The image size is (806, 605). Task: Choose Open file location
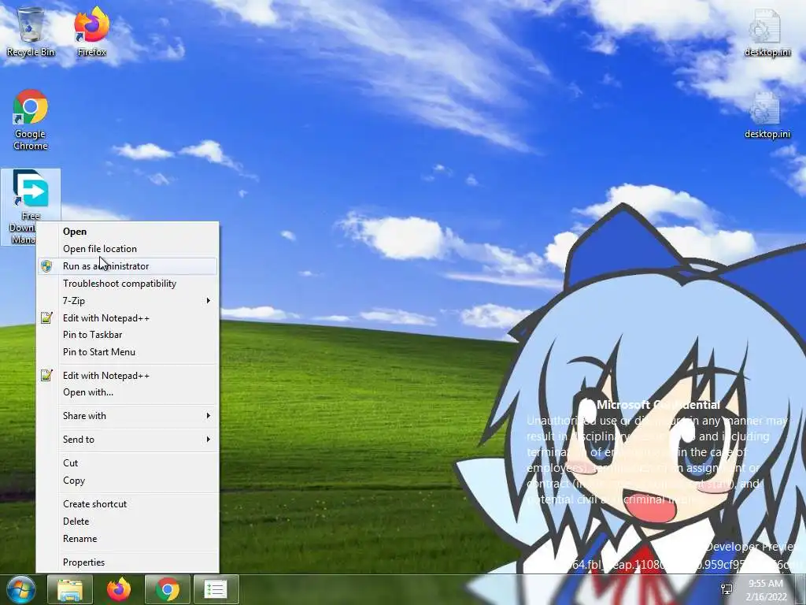(128, 249)
